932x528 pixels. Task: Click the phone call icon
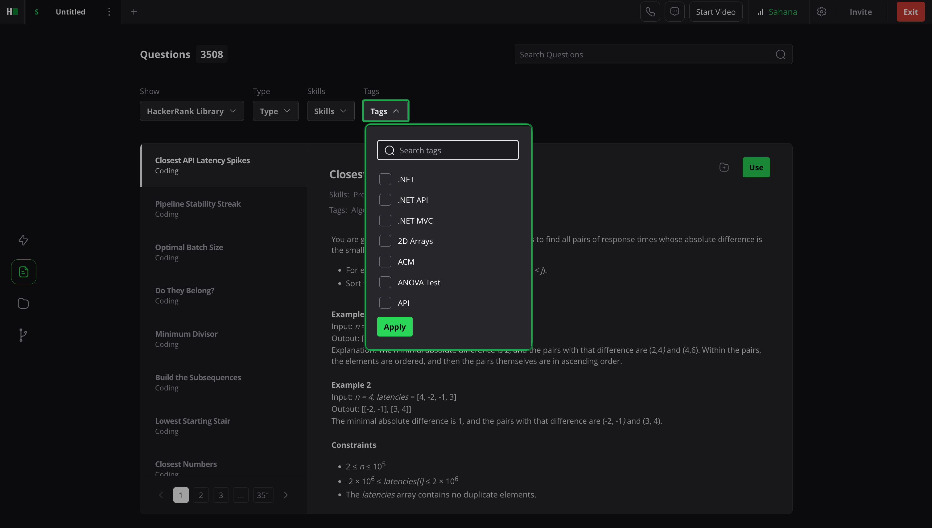[650, 12]
